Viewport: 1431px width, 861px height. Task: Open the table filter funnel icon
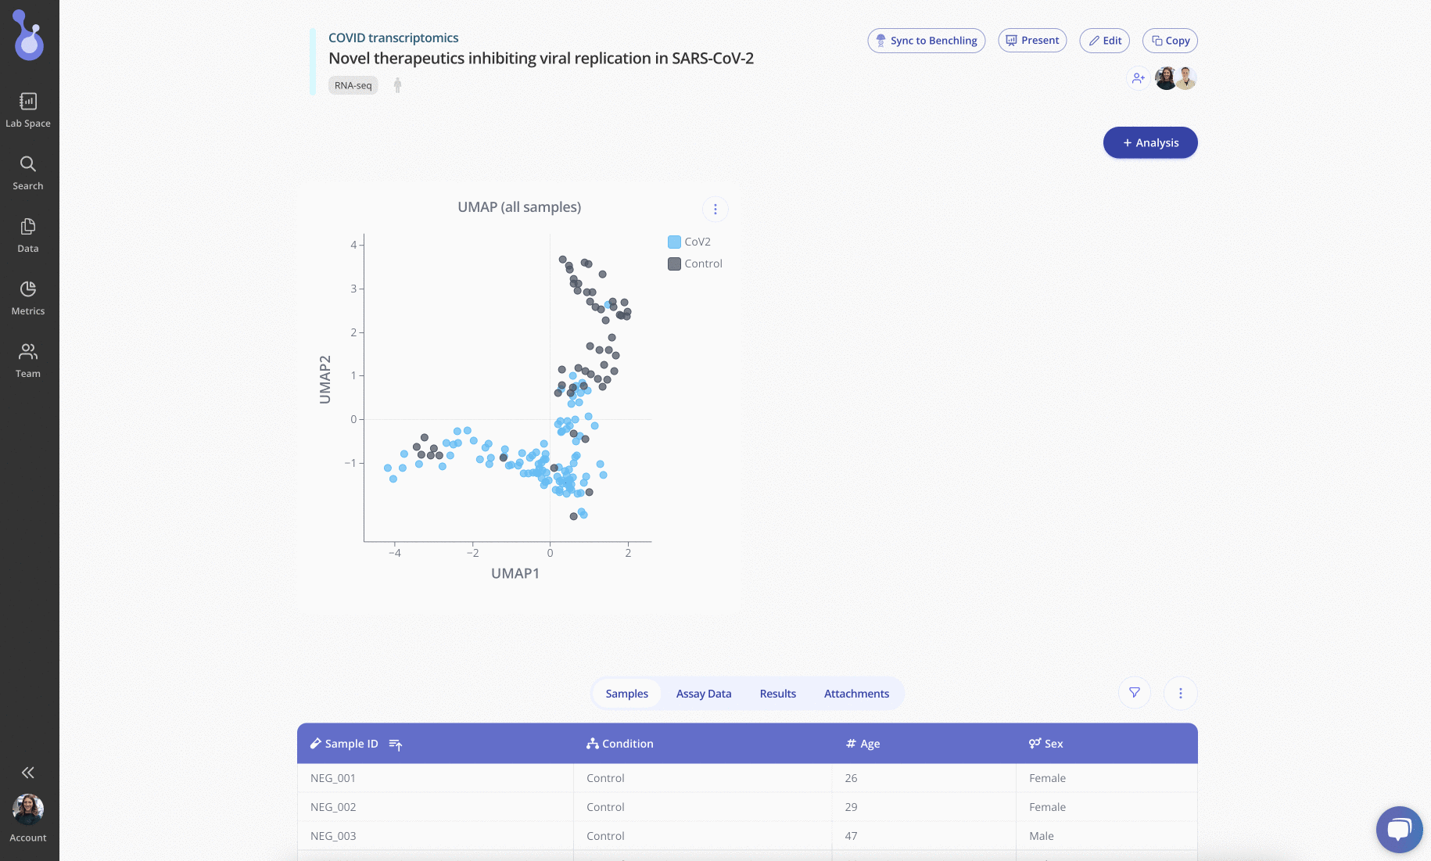pyautogui.click(x=1135, y=693)
